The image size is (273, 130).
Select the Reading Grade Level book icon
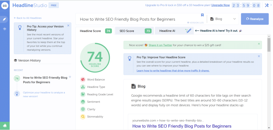(83, 94)
